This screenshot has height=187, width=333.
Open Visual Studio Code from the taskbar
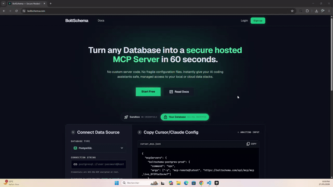209,183
